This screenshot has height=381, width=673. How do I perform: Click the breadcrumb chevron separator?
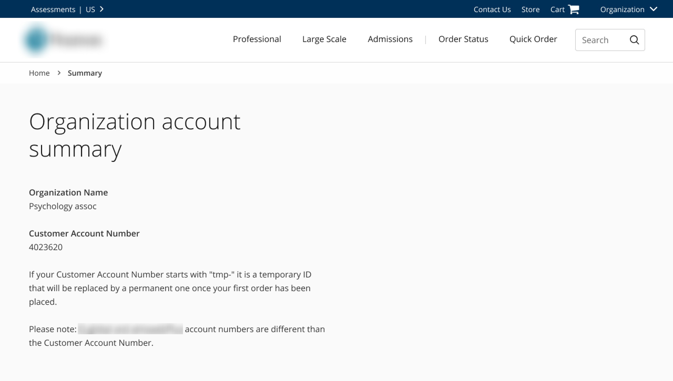click(x=59, y=73)
